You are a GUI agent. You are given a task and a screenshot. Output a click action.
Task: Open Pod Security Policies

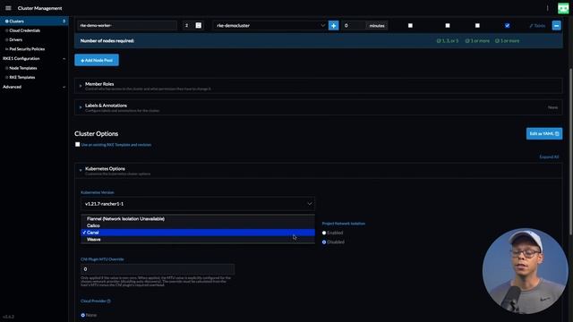click(x=27, y=49)
